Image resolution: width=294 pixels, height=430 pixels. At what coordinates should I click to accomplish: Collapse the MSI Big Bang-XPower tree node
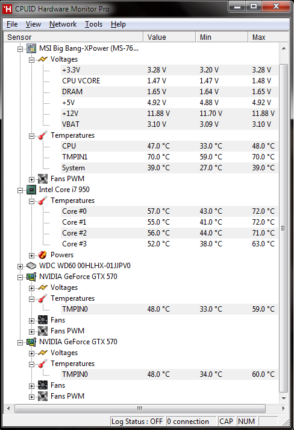20,49
